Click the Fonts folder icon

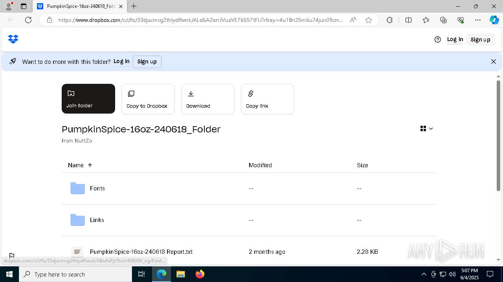[x=77, y=188]
